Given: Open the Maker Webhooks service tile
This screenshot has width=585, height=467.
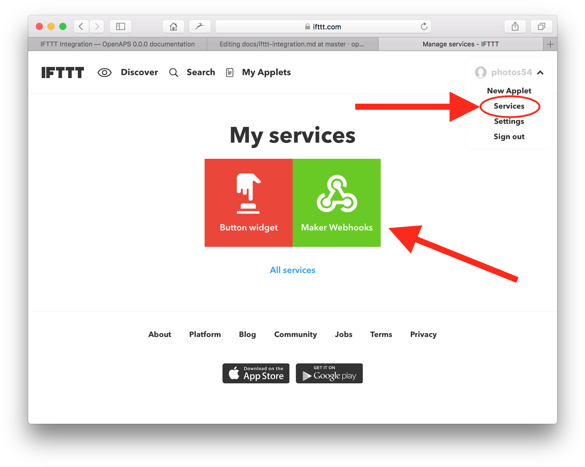Looking at the screenshot, I should pyautogui.click(x=336, y=203).
